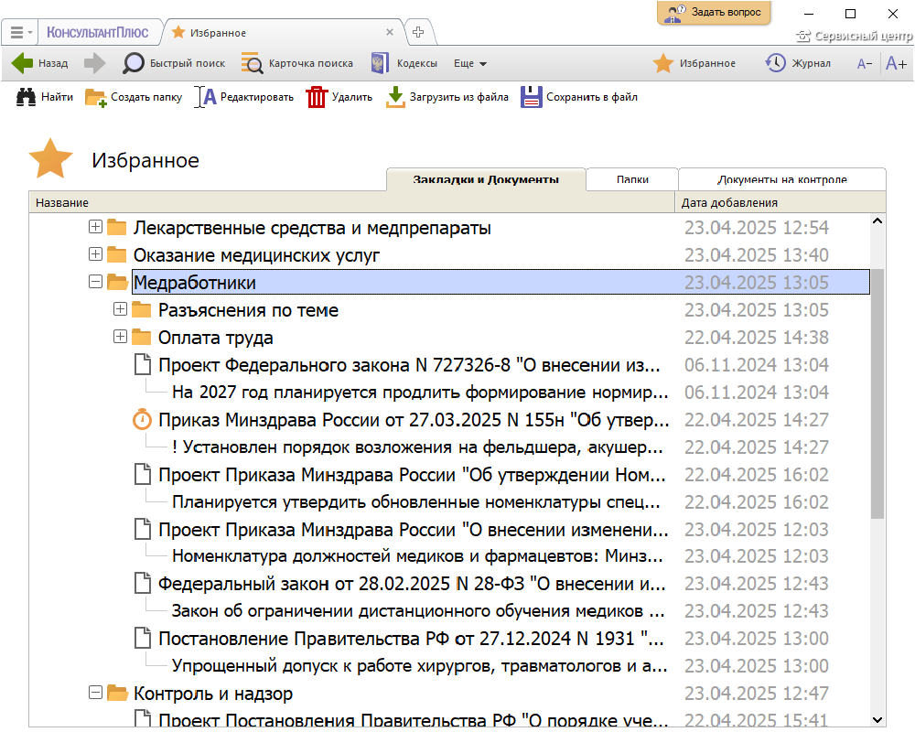The width and height of the screenshot is (915, 732).
Task: Click Найти binoculars icon
Action: 26,97
